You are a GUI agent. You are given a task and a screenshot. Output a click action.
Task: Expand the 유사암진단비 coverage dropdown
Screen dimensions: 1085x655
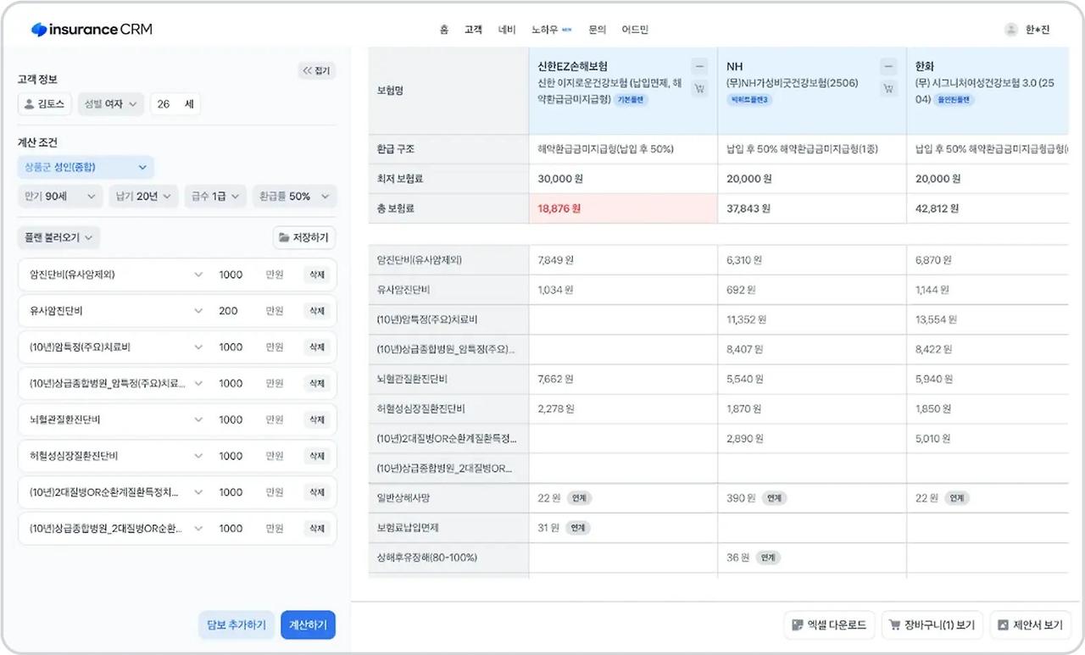198,311
